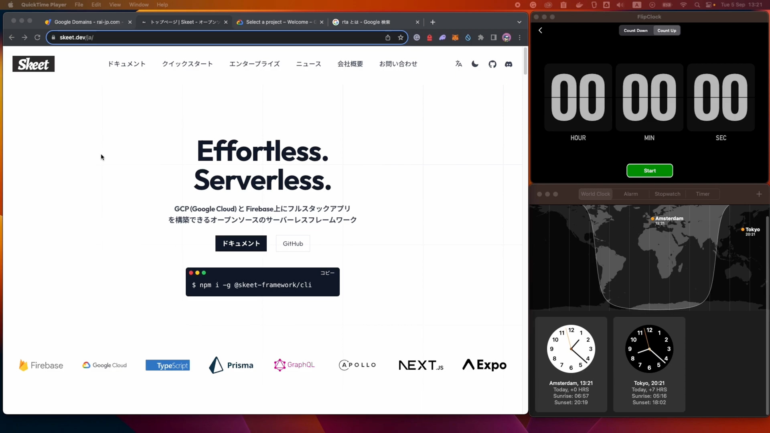The image size is (770, 433).
Task: Open the Phantom ghost wallet extension
Action: (442, 37)
